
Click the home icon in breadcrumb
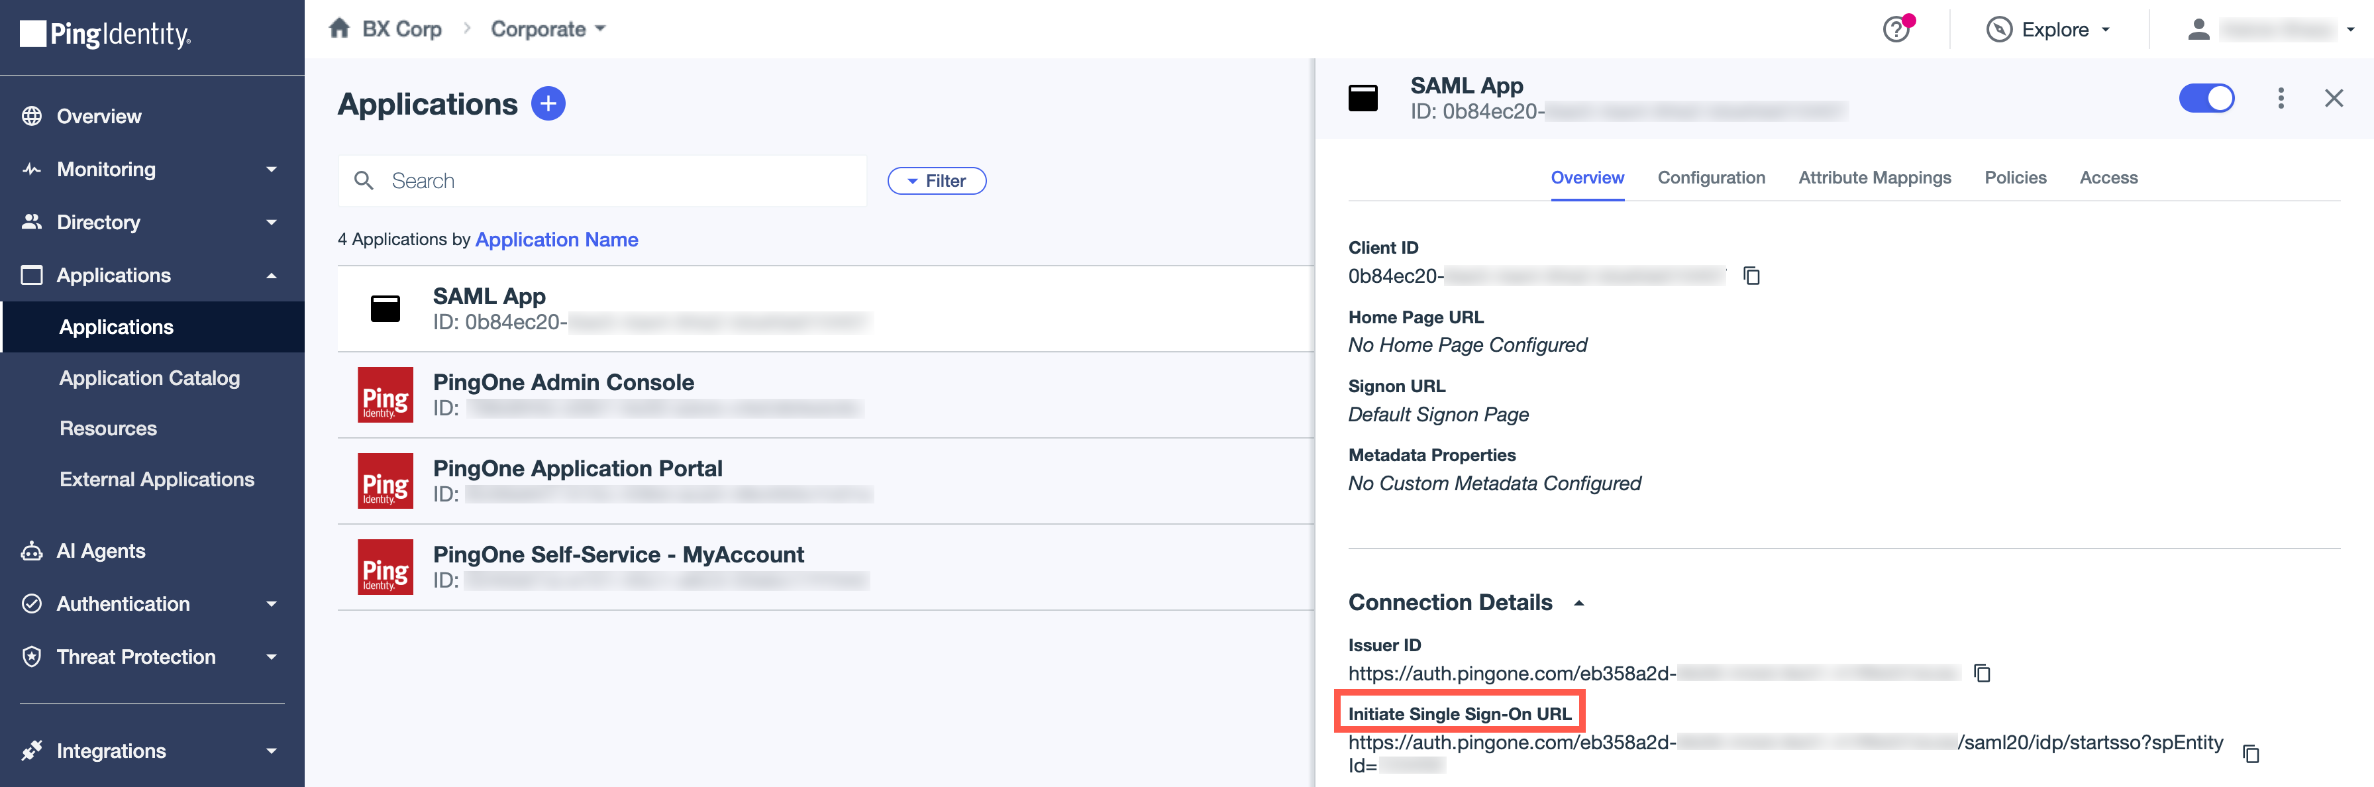pos(339,28)
